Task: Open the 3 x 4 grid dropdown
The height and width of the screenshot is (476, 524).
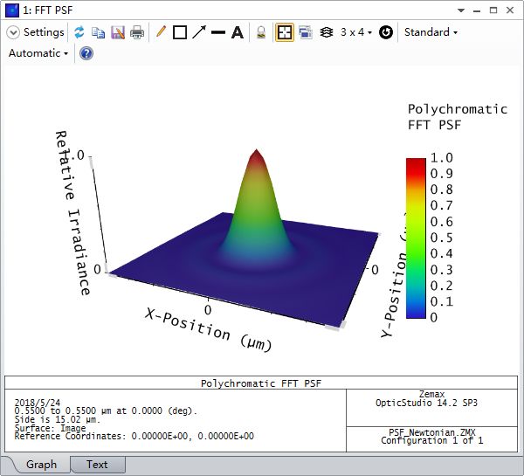Action: pyautogui.click(x=356, y=32)
